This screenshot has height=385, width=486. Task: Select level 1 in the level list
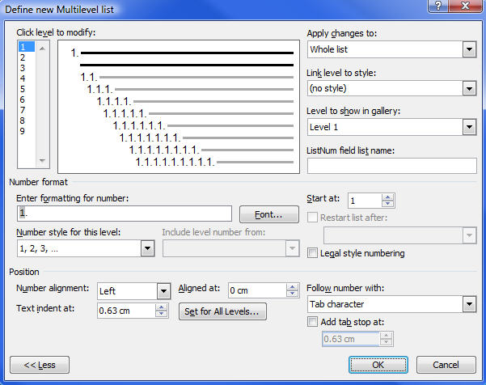(27, 47)
